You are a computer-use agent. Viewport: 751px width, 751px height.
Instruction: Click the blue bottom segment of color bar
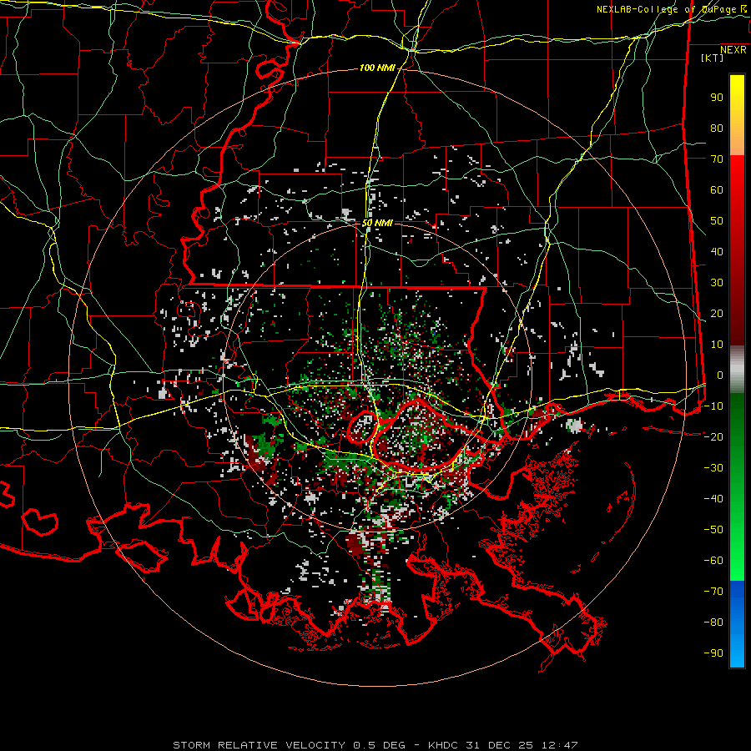pyautogui.click(x=737, y=624)
